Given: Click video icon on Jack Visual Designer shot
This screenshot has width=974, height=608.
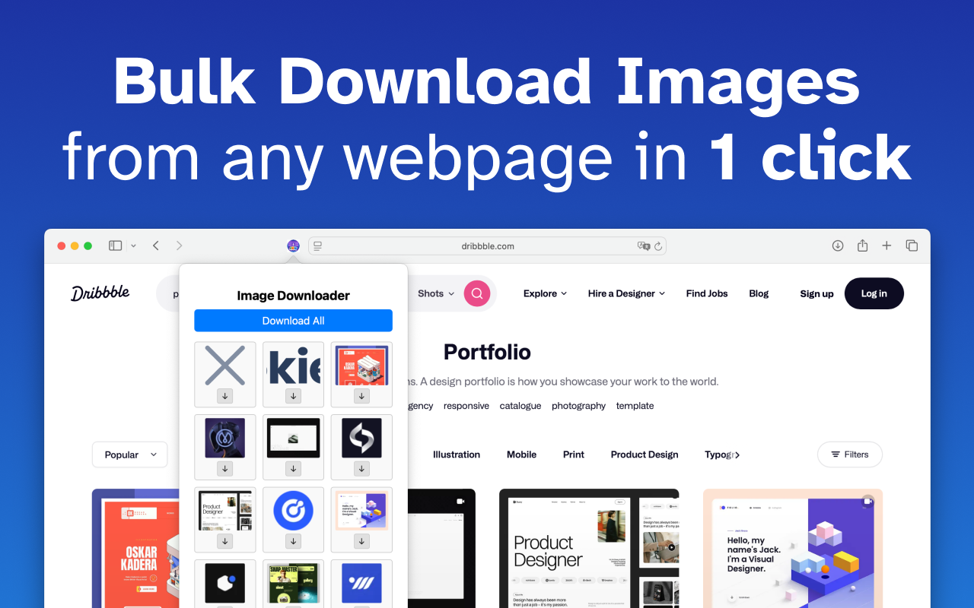Looking at the screenshot, I should [868, 501].
